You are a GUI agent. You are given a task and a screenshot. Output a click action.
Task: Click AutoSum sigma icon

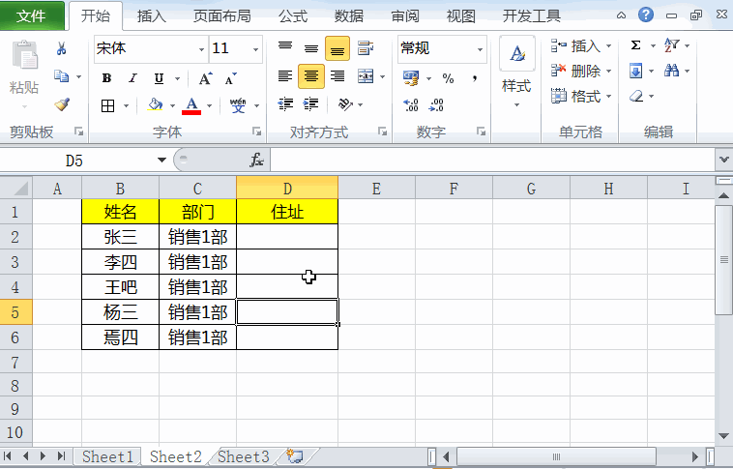click(x=635, y=45)
